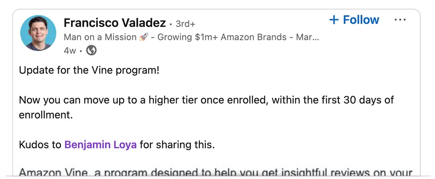
Task: Click the rocket emoji in the headline
Action: click(144, 37)
